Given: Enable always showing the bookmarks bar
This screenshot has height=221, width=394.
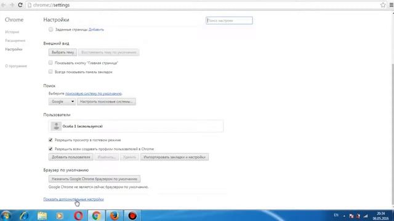Looking at the screenshot, I should click(50, 72).
